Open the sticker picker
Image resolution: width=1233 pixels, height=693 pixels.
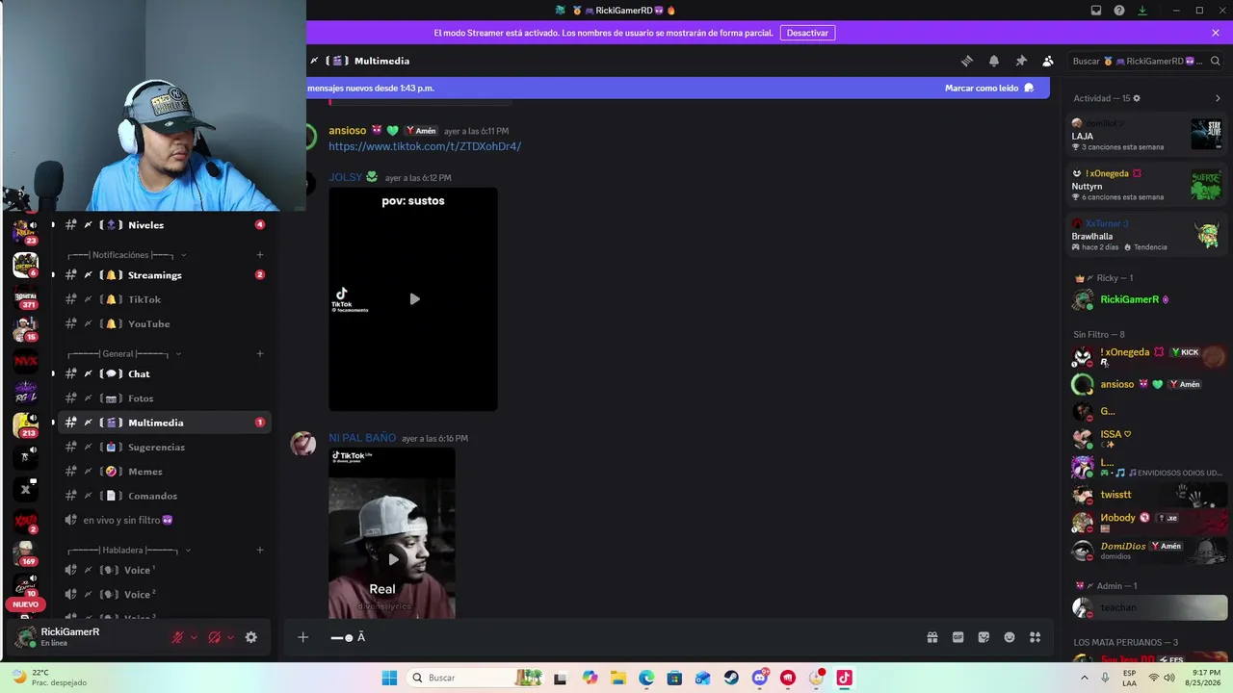pyautogui.click(x=984, y=637)
